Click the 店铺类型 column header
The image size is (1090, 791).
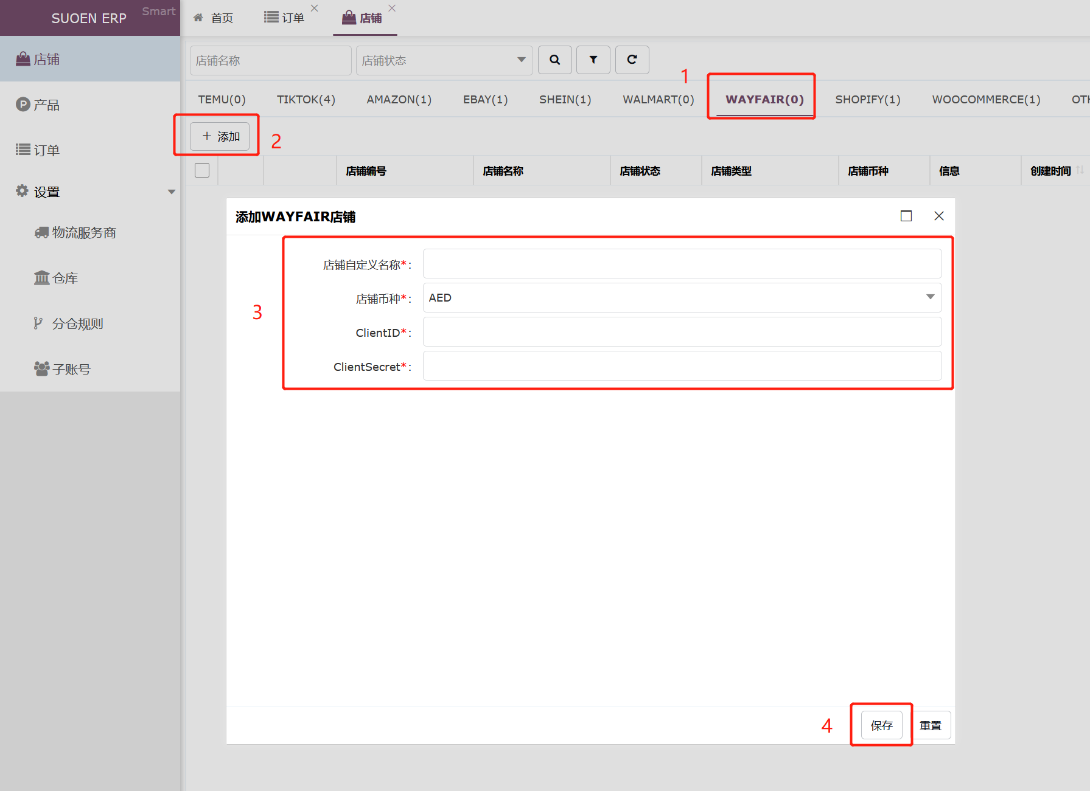tap(770, 171)
